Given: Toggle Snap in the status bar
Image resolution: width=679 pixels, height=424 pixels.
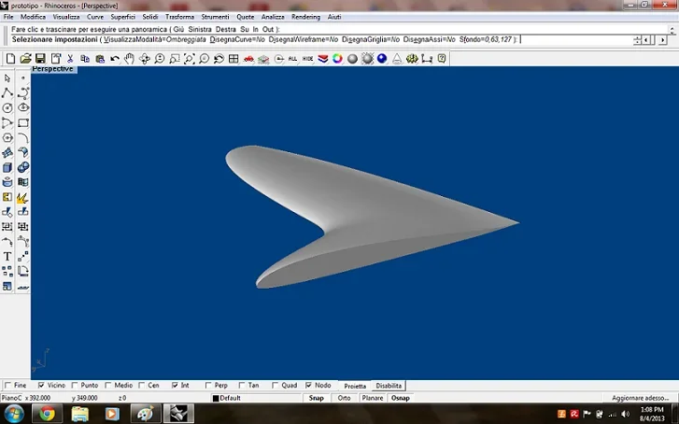Looking at the screenshot, I should point(316,398).
